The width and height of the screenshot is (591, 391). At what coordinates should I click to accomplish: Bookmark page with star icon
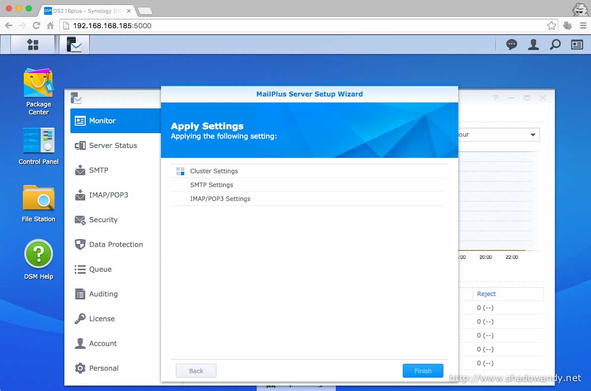point(551,26)
